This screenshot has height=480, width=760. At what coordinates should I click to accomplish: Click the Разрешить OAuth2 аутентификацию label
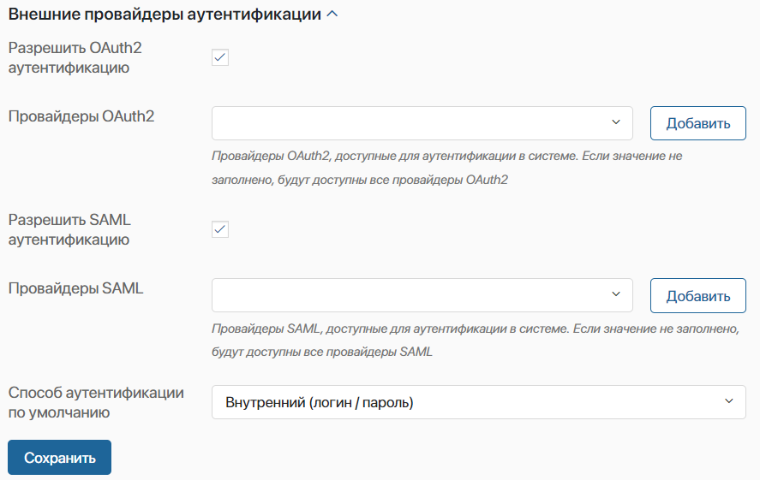tap(75, 57)
